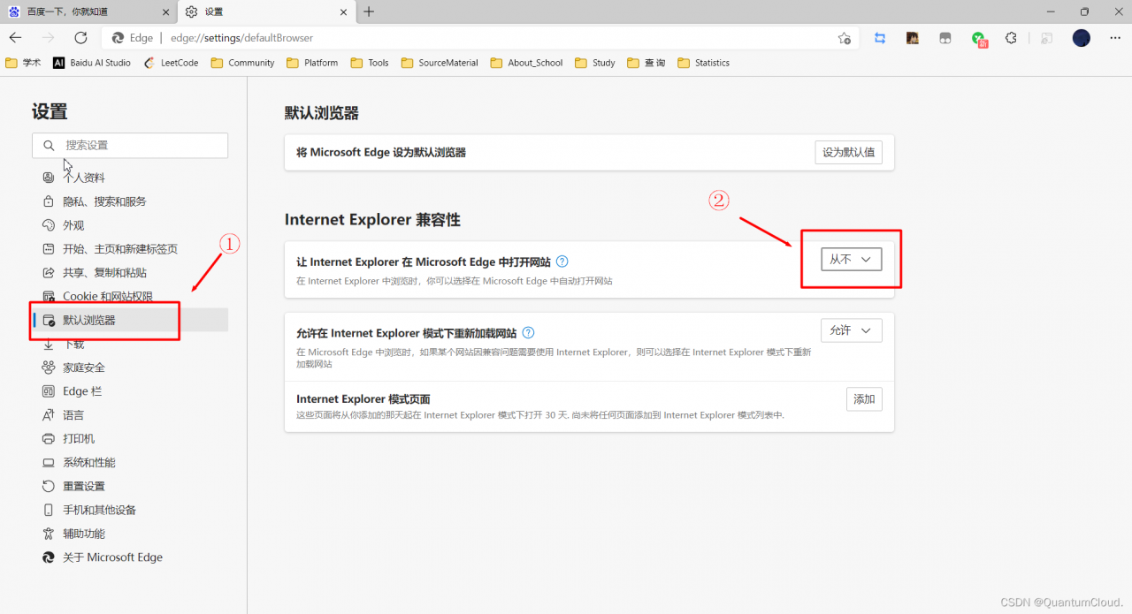
Task: Click help icon beside 让 Internet Explorer 打开网站
Action: (x=562, y=262)
